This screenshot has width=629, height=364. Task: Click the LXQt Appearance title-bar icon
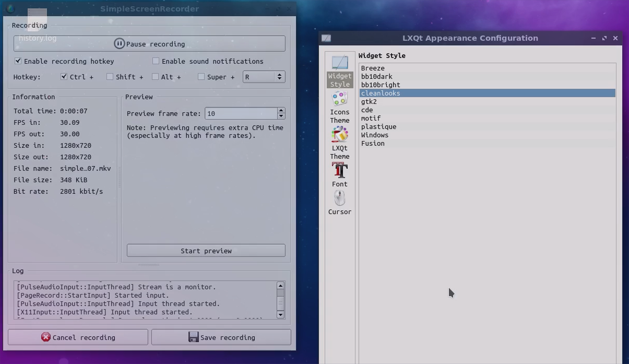326,38
